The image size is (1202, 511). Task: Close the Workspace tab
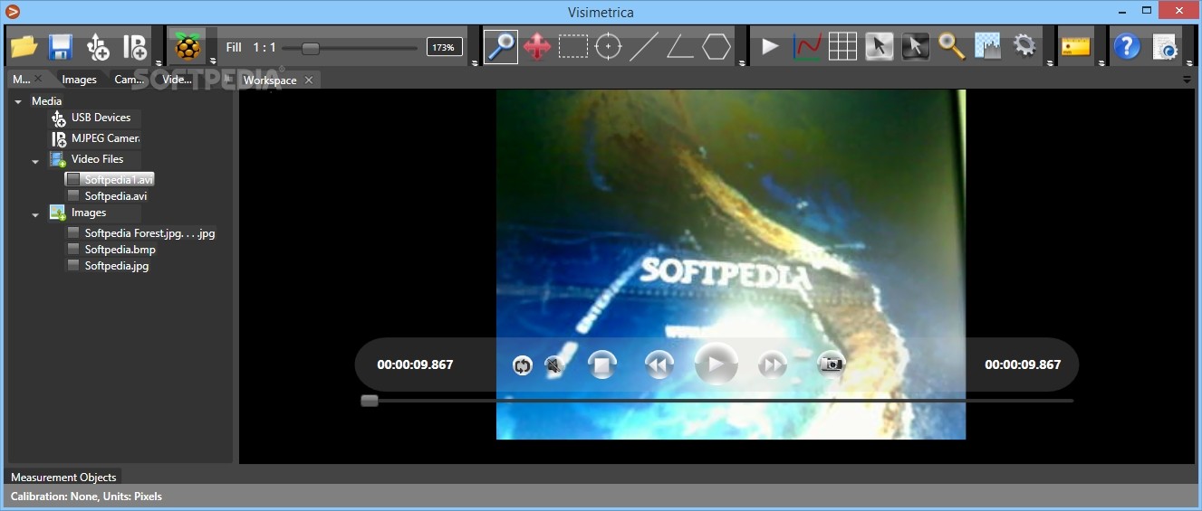pyautogui.click(x=308, y=80)
